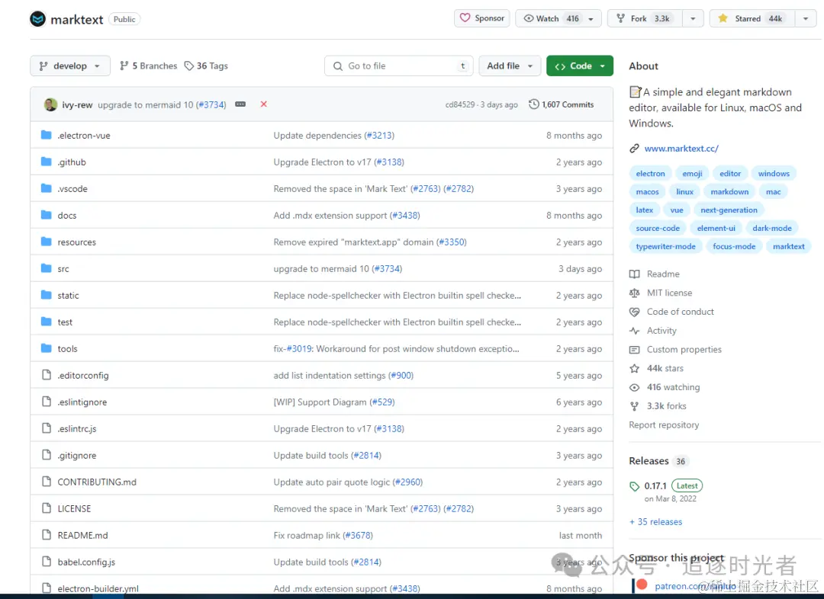
Task: Click 'Fix roadmap link' commit message
Action: [307, 535]
